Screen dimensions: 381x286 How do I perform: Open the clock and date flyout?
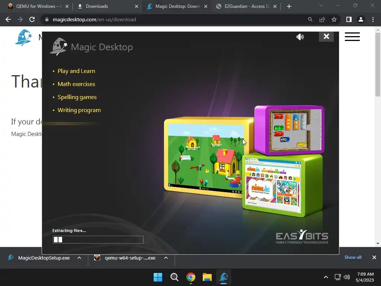pyautogui.click(x=365, y=277)
